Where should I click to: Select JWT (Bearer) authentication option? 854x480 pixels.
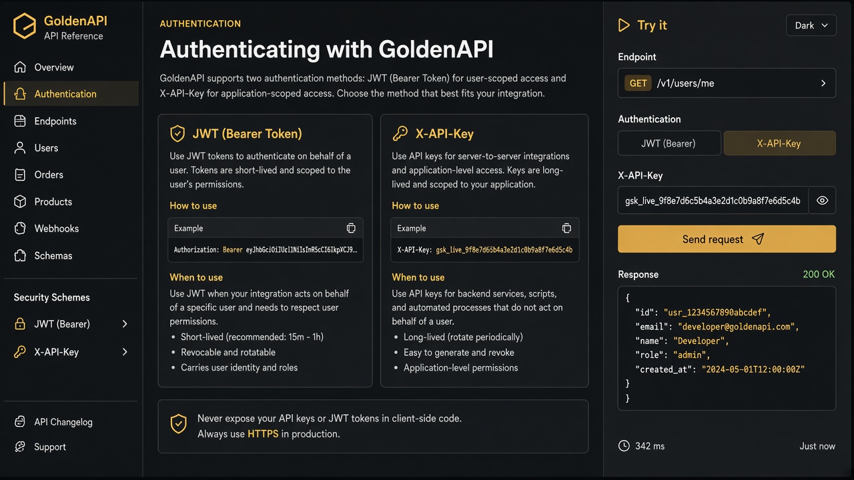tap(669, 143)
